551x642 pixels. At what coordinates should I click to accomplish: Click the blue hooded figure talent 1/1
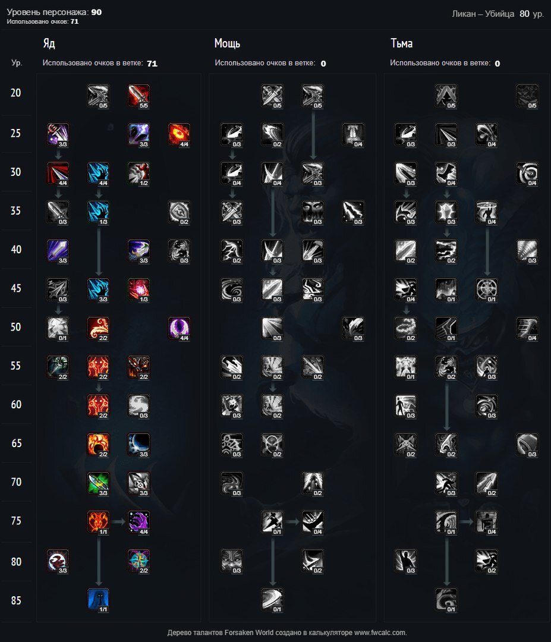pos(98,600)
